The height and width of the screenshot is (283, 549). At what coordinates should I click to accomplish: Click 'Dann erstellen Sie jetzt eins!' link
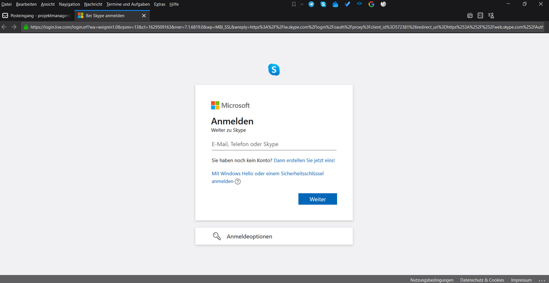pyautogui.click(x=304, y=161)
